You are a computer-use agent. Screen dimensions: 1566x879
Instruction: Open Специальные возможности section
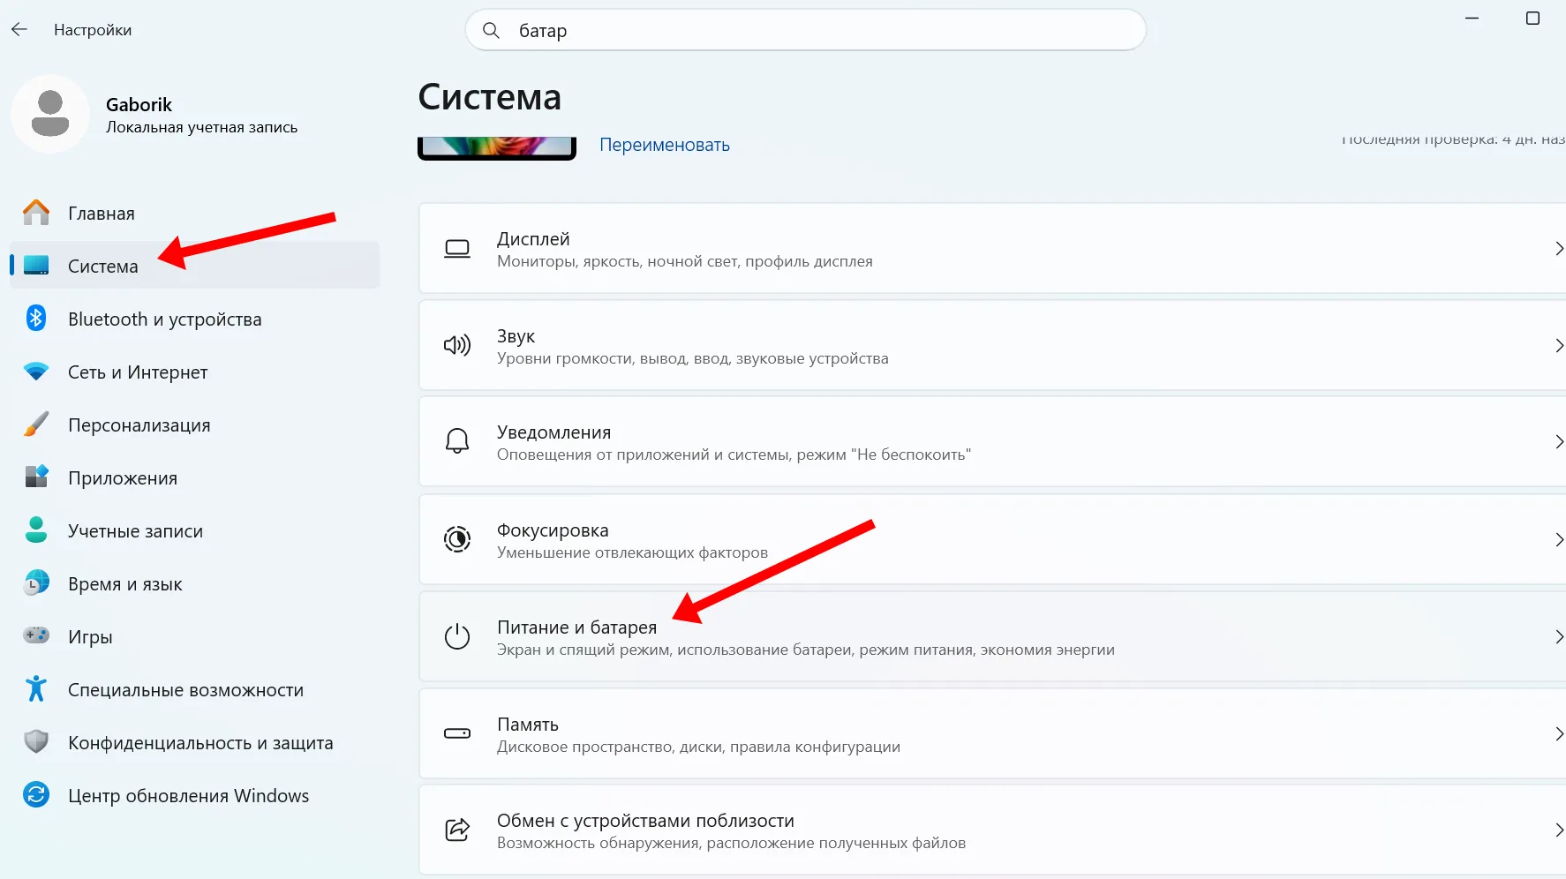[x=194, y=689]
